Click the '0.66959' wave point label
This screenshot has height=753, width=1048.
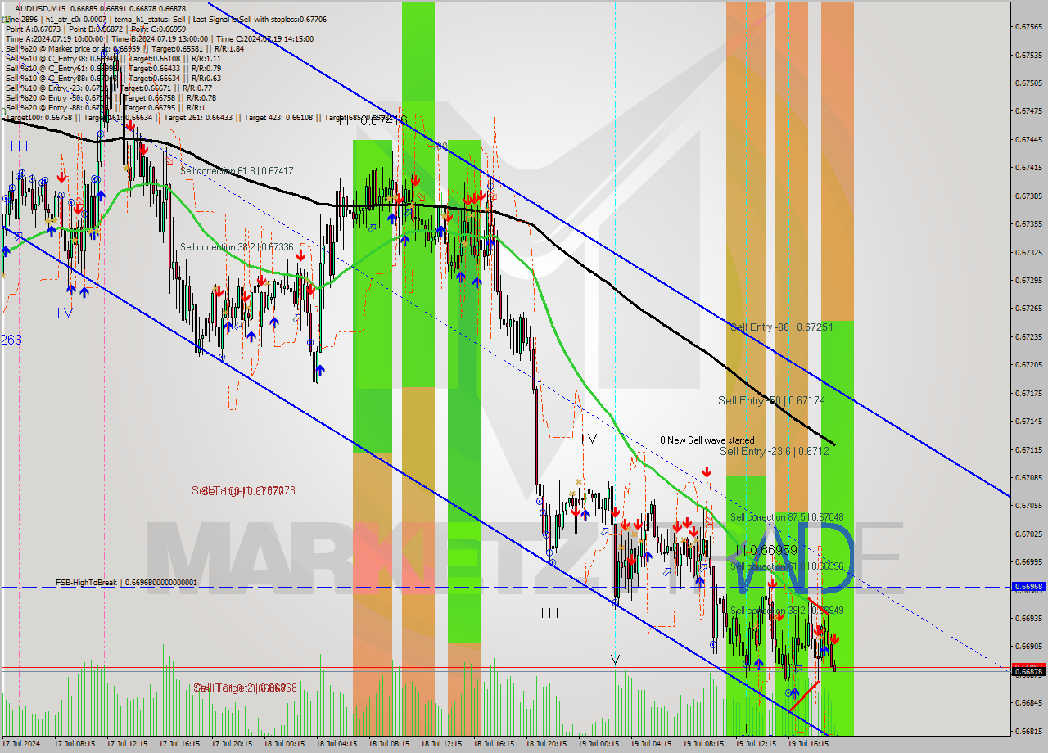coord(773,550)
